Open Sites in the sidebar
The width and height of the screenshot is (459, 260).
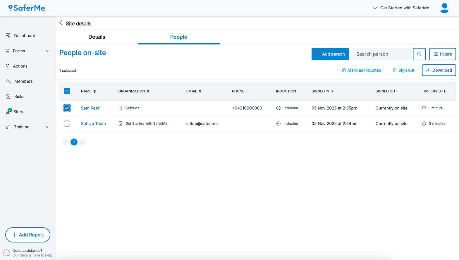click(x=18, y=112)
